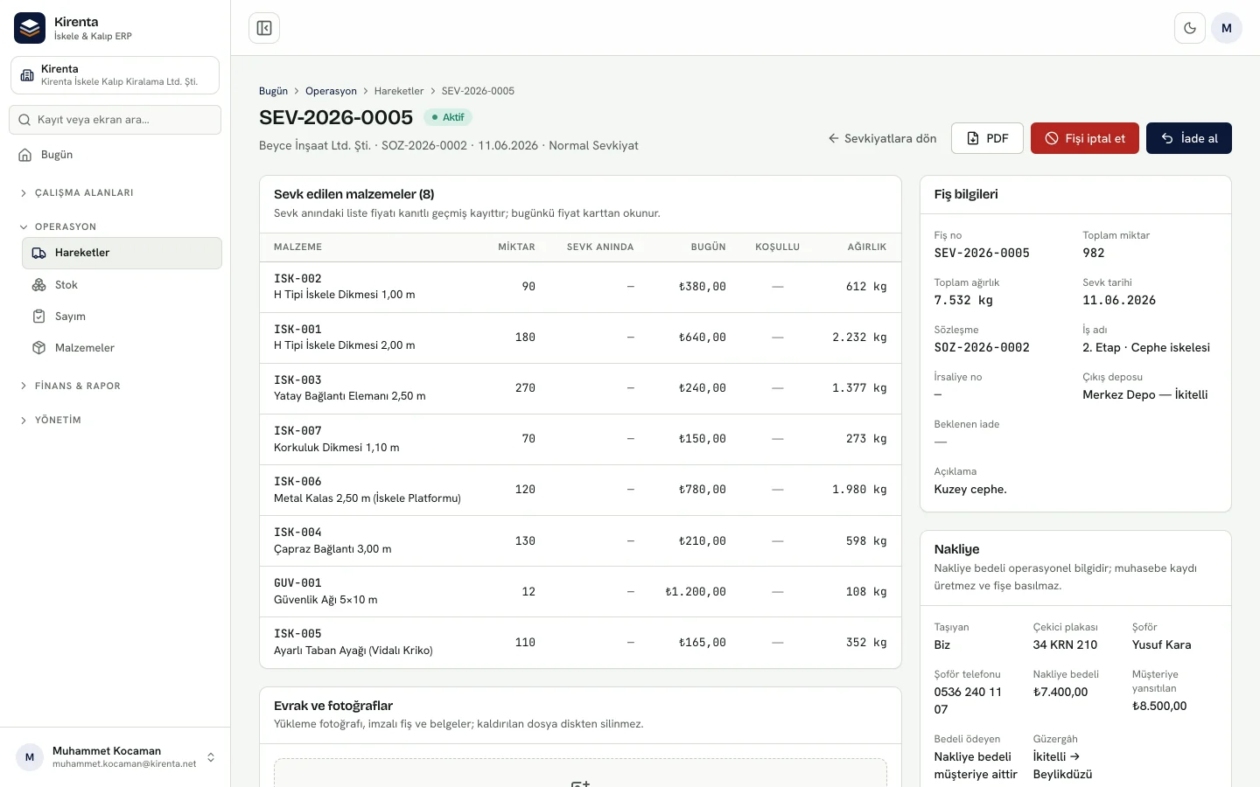Viewport: 1260px width, 787px height.
Task: Click the Operasyon breadcrumb link
Action: (x=331, y=91)
